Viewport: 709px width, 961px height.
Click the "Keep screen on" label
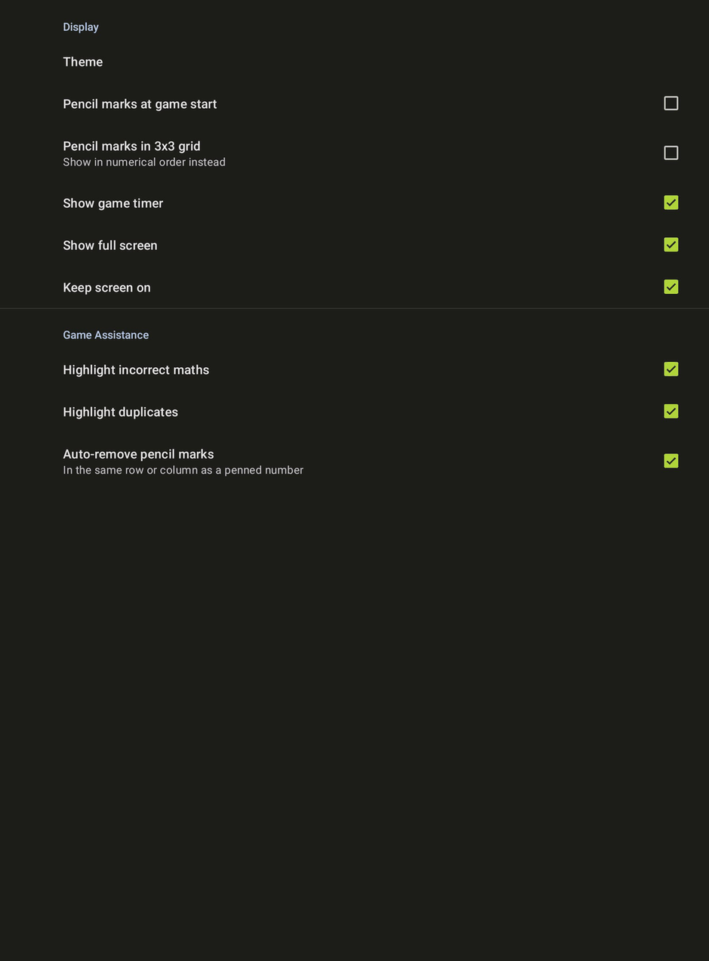tap(106, 288)
